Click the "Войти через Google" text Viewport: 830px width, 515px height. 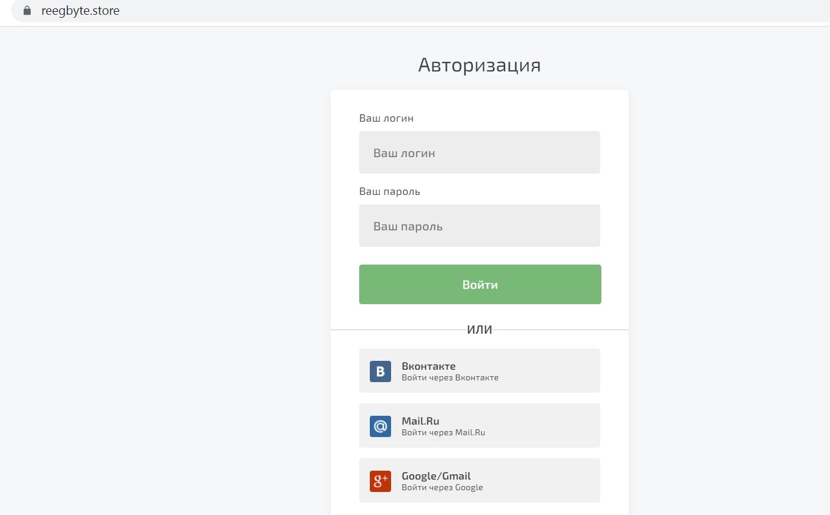442,488
